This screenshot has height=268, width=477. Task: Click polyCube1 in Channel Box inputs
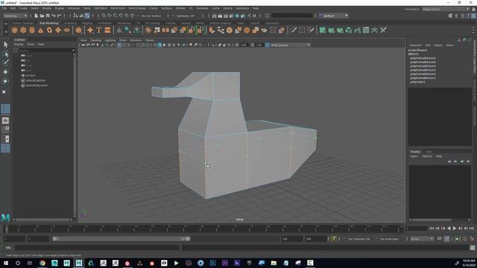coord(417,82)
